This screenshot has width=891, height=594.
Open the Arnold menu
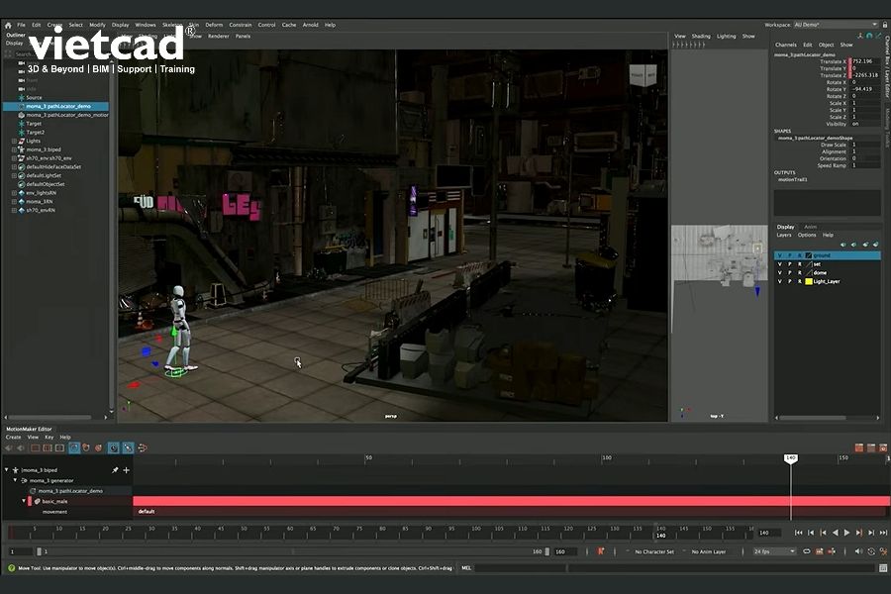point(310,25)
